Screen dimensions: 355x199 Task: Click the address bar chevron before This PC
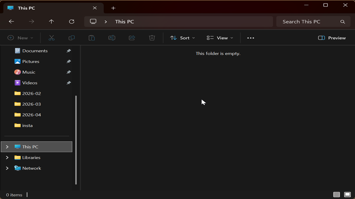pyautogui.click(x=106, y=22)
